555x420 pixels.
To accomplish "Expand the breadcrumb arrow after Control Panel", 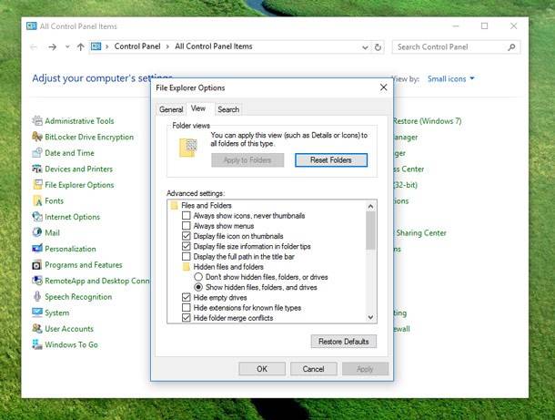I will (167, 46).
